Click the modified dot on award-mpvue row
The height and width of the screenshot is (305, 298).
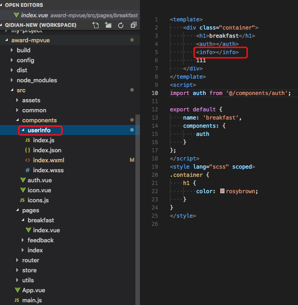tap(132, 40)
